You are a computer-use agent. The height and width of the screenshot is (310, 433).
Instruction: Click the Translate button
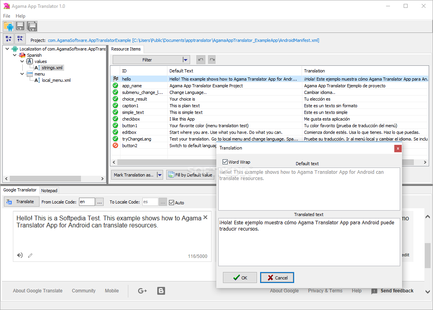22,202
